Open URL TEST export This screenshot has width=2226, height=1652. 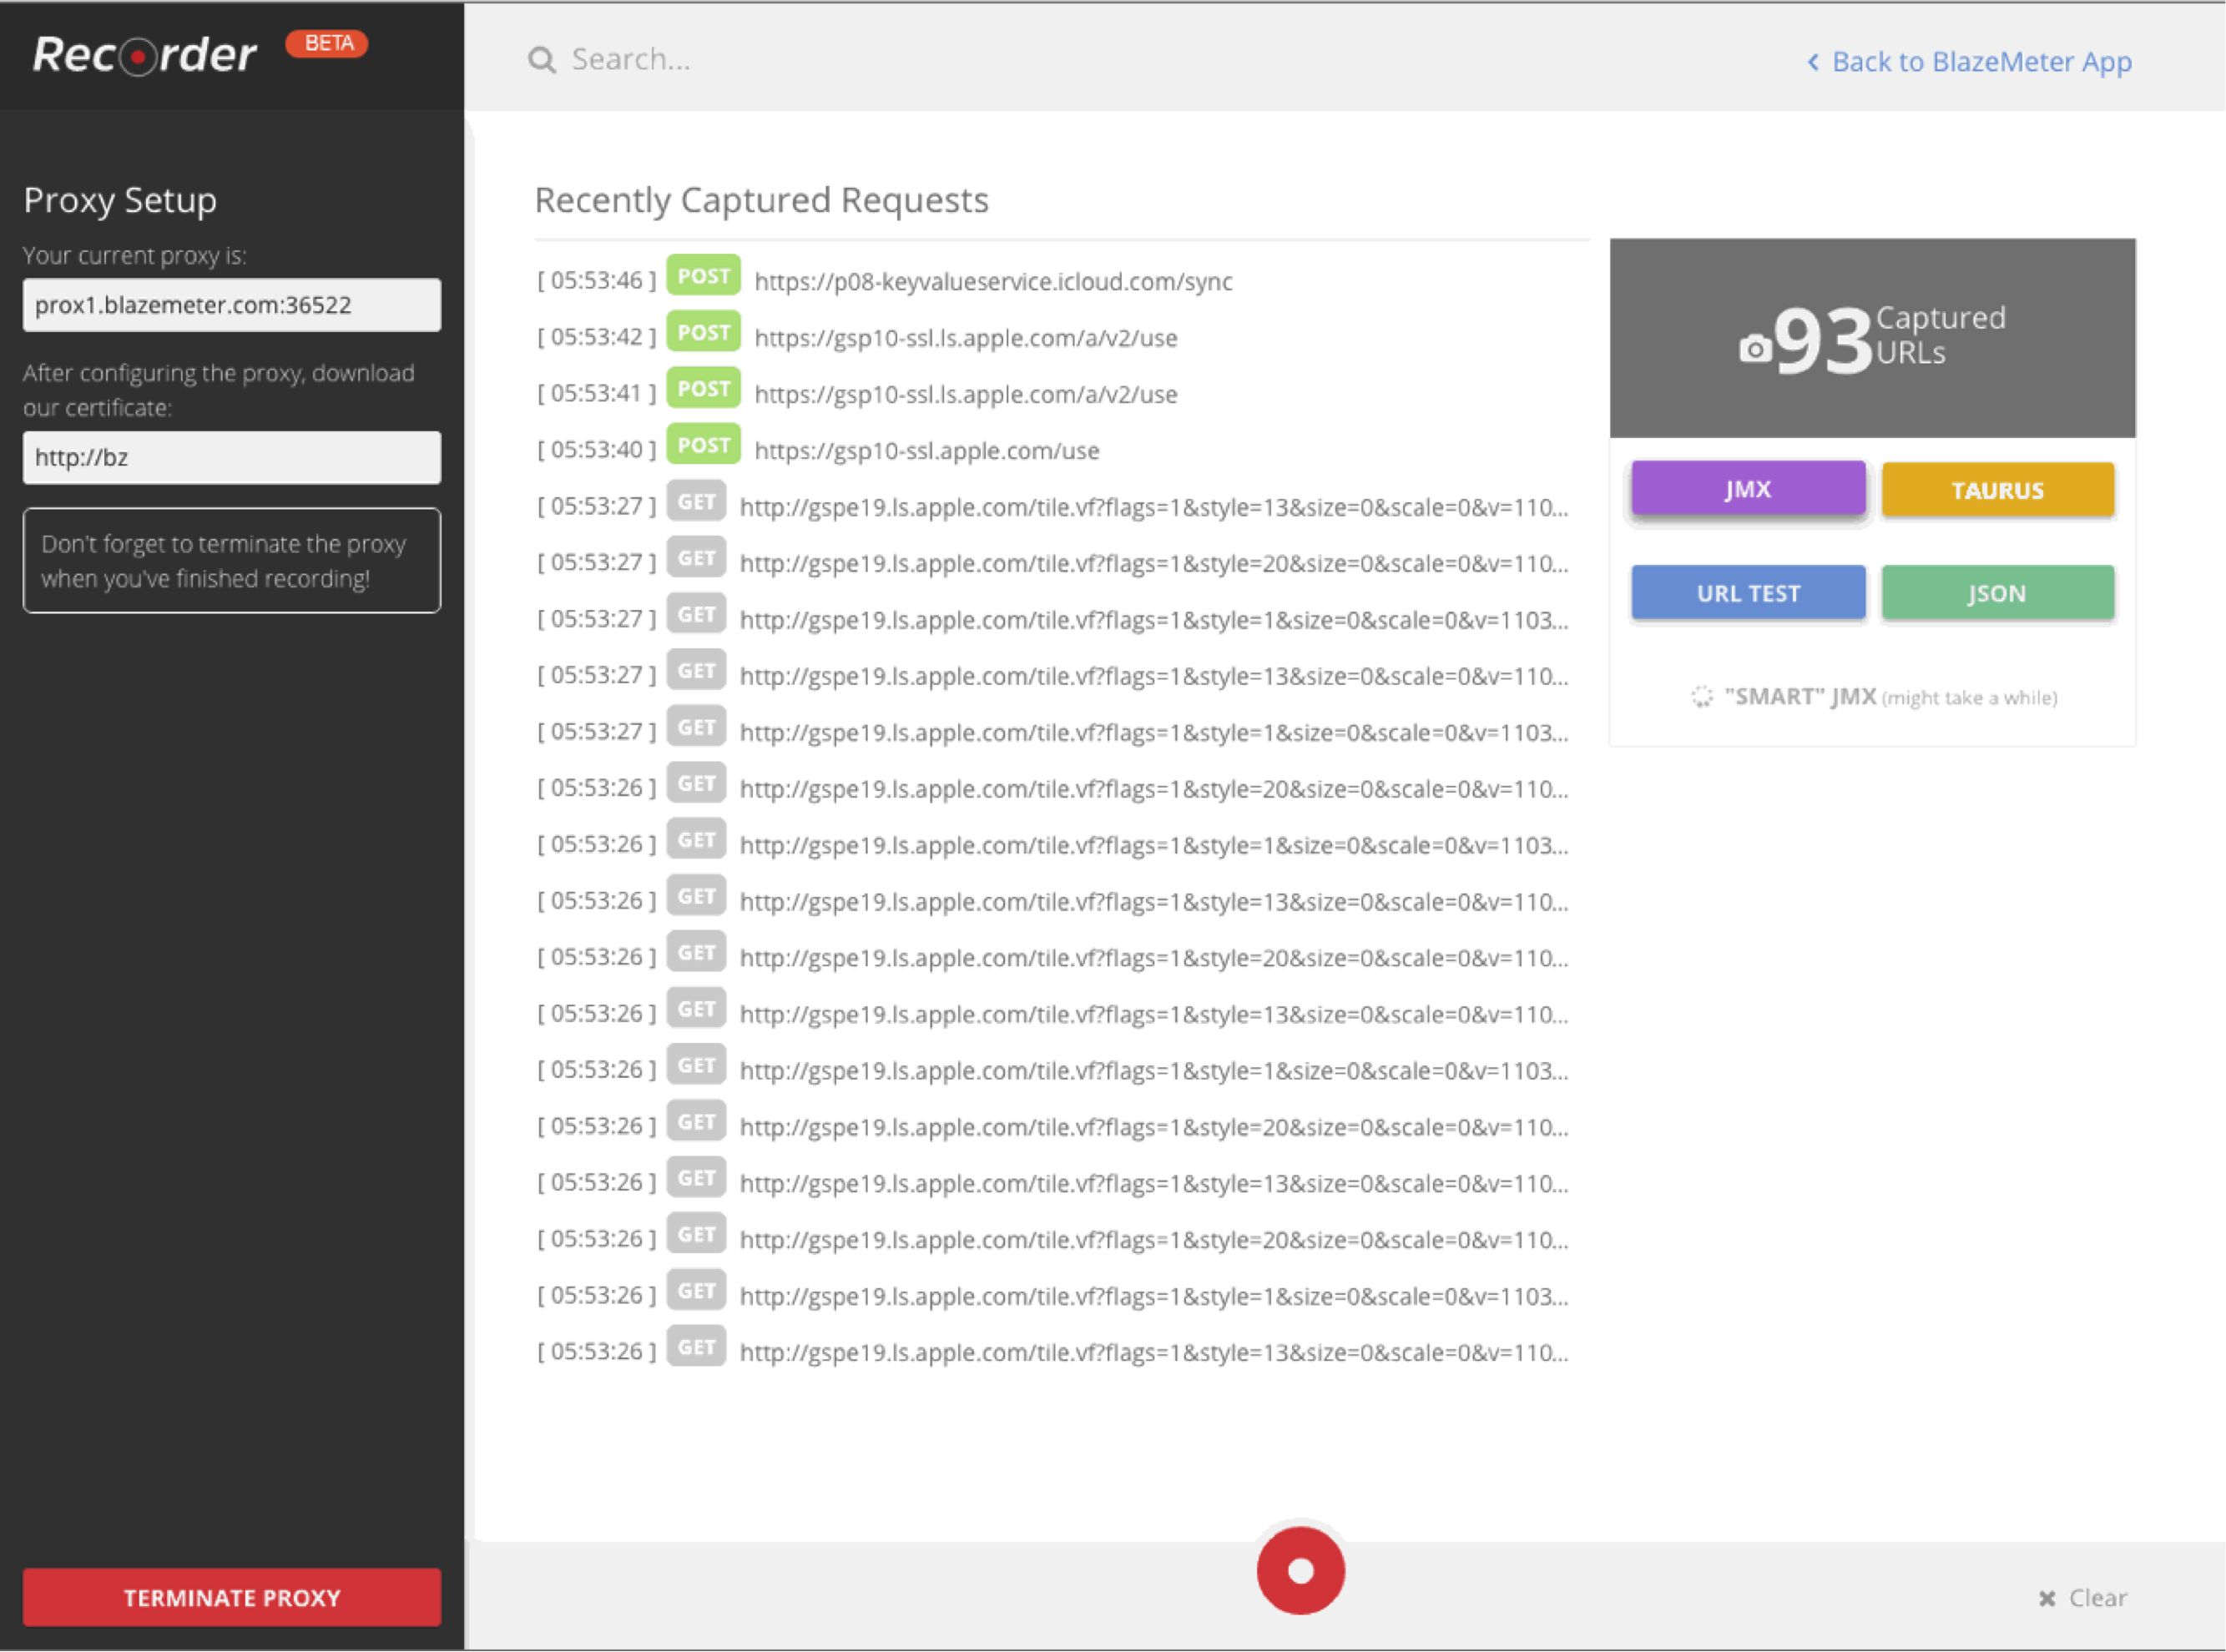coord(1748,593)
